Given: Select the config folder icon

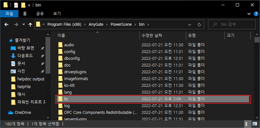Looking at the screenshot, I should [x=60, y=51].
